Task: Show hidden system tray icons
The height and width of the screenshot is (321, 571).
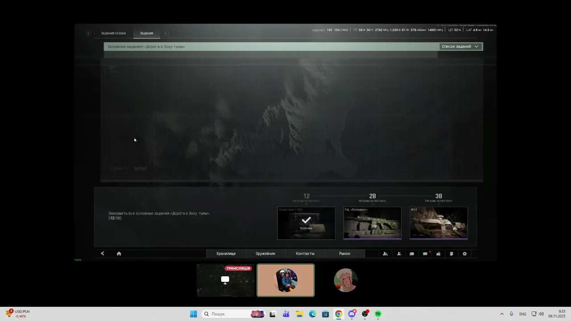Action: click(x=501, y=314)
